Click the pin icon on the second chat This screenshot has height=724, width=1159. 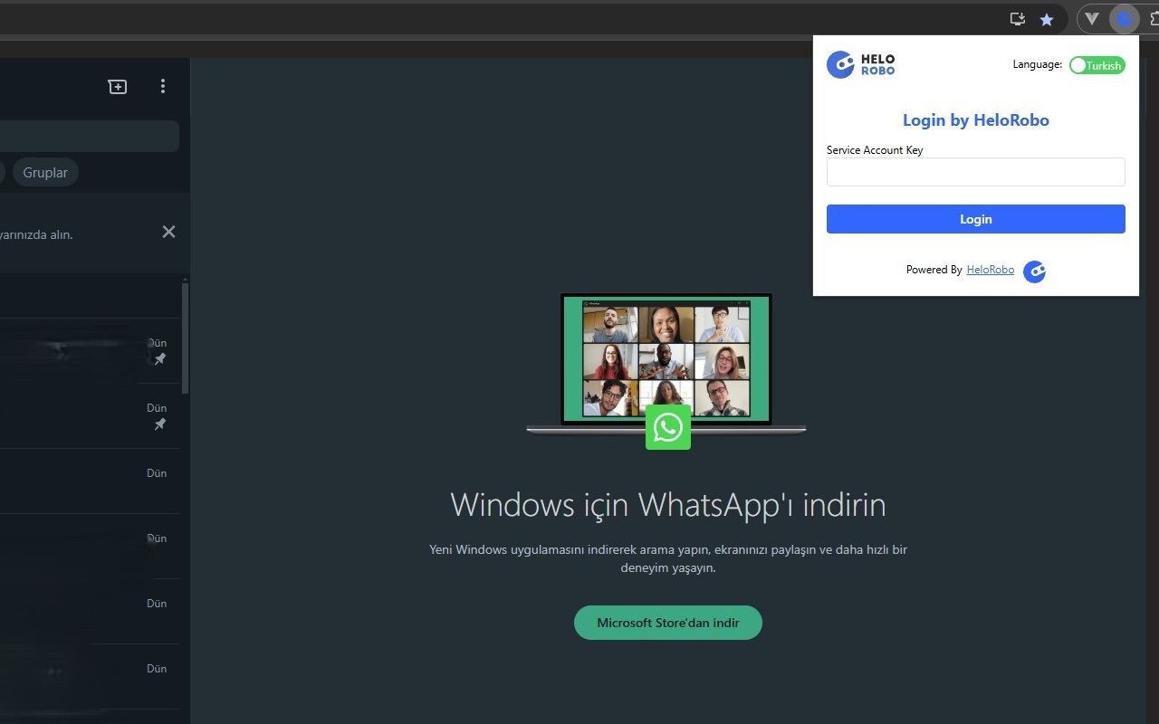pos(160,424)
